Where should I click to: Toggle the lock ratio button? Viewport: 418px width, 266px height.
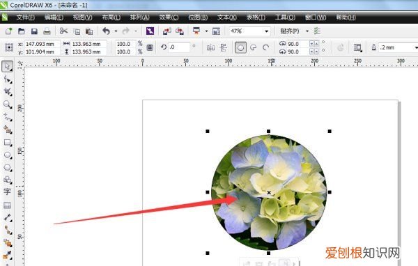(x=150, y=48)
